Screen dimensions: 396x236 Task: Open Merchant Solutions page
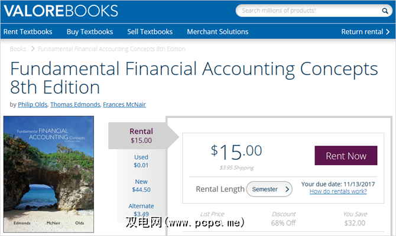tap(218, 32)
